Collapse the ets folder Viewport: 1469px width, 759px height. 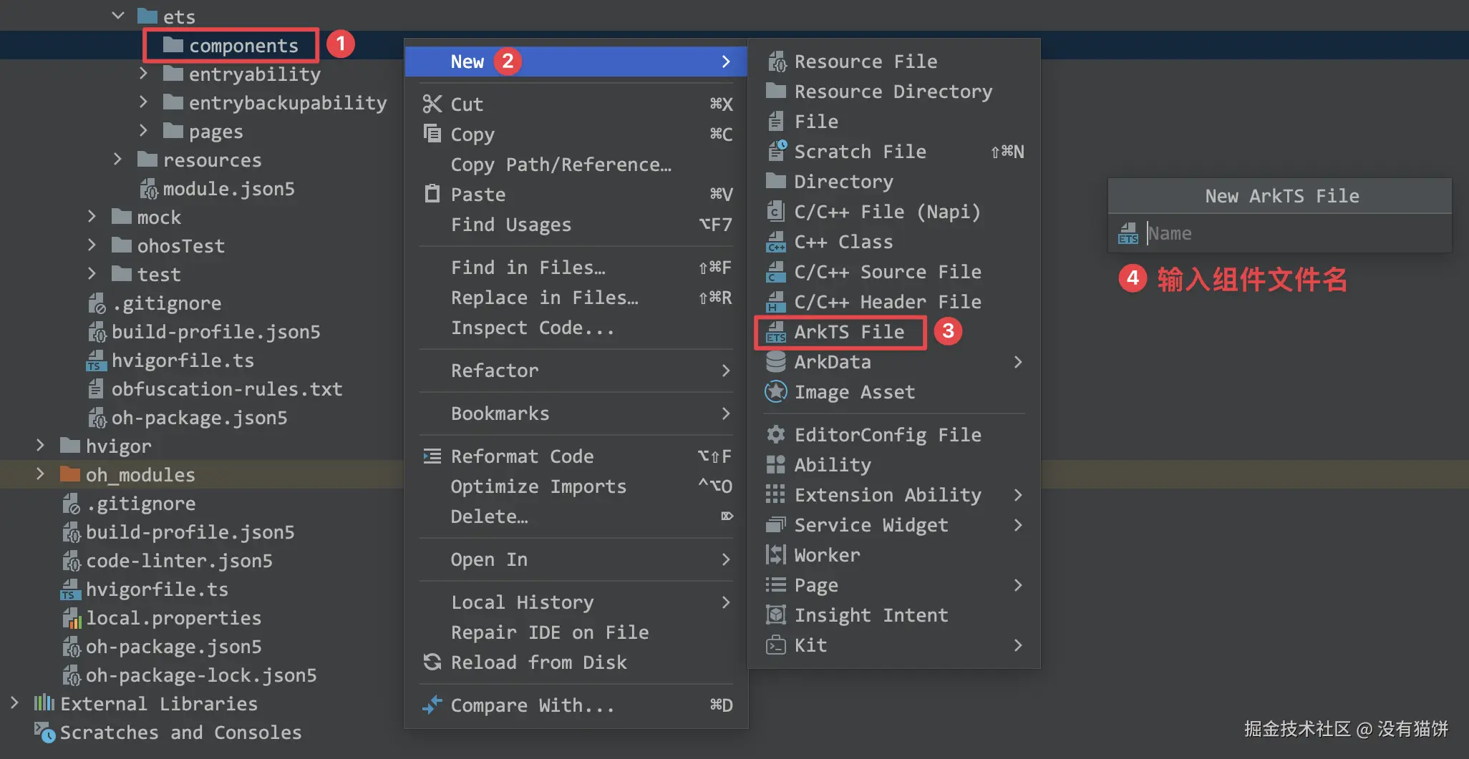[118, 16]
